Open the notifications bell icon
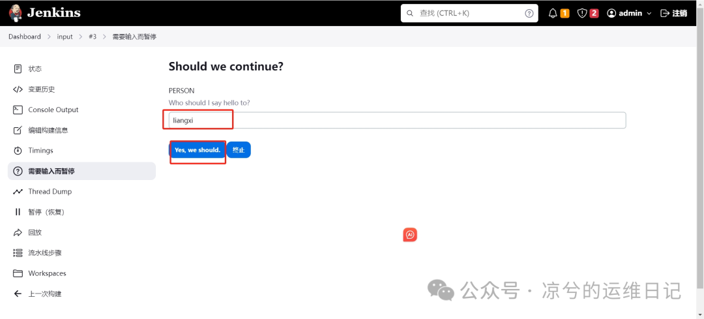The image size is (704, 319). (x=553, y=14)
